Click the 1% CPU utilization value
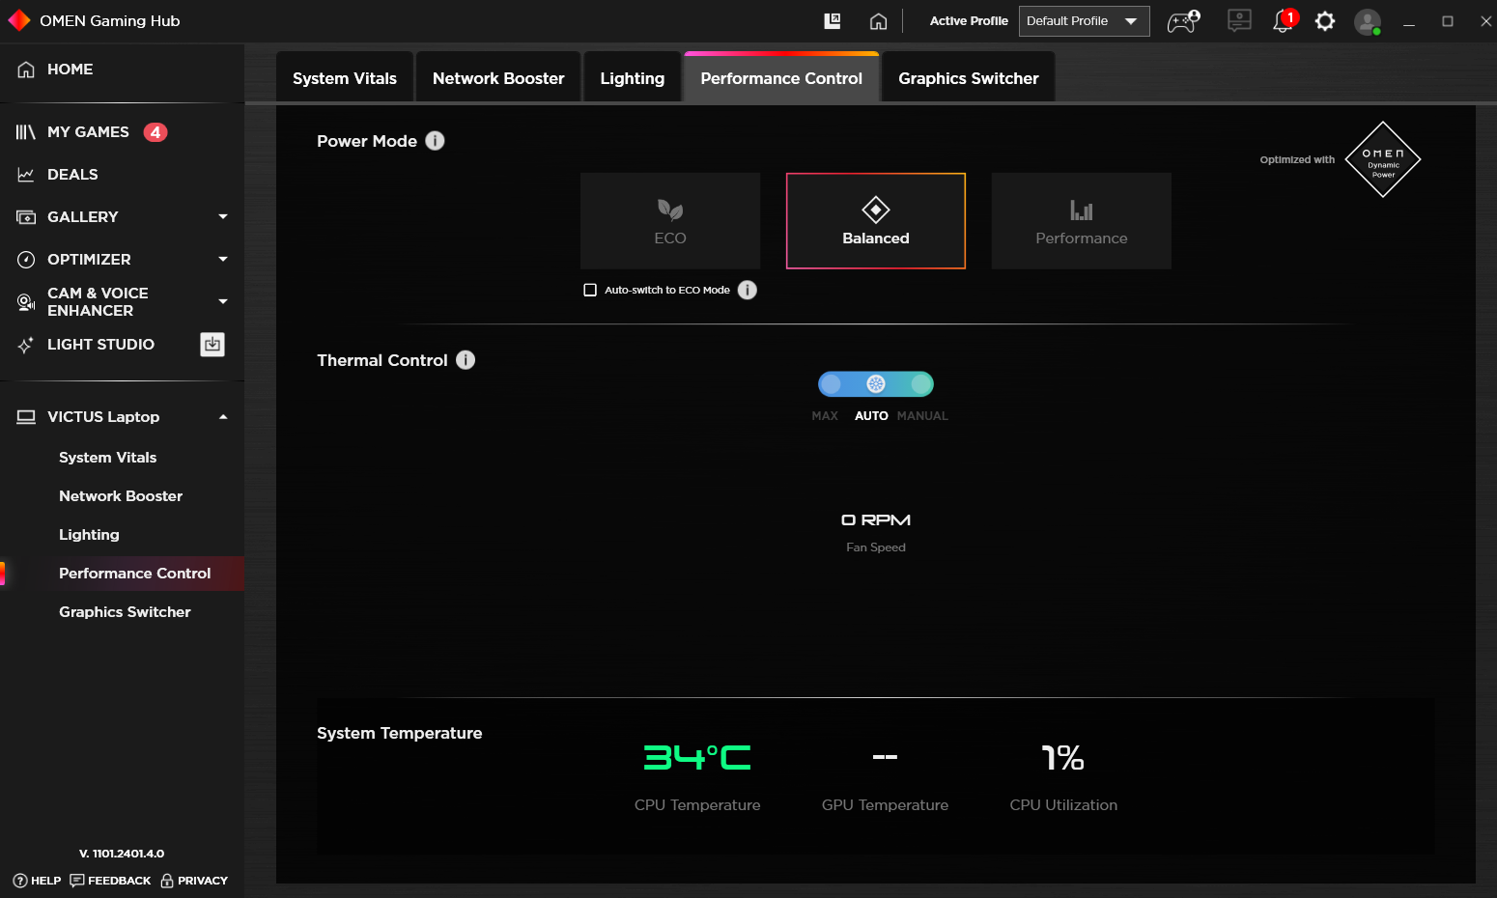This screenshot has height=898, width=1497. click(1062, 758)
